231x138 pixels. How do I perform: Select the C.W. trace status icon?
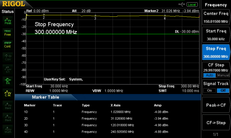7,92
